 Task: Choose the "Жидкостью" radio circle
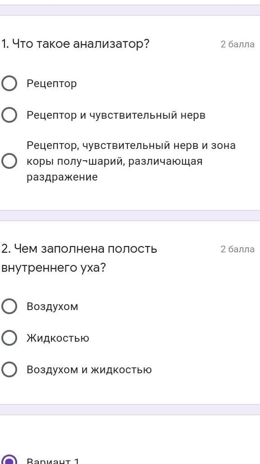[x=9, y=338]
